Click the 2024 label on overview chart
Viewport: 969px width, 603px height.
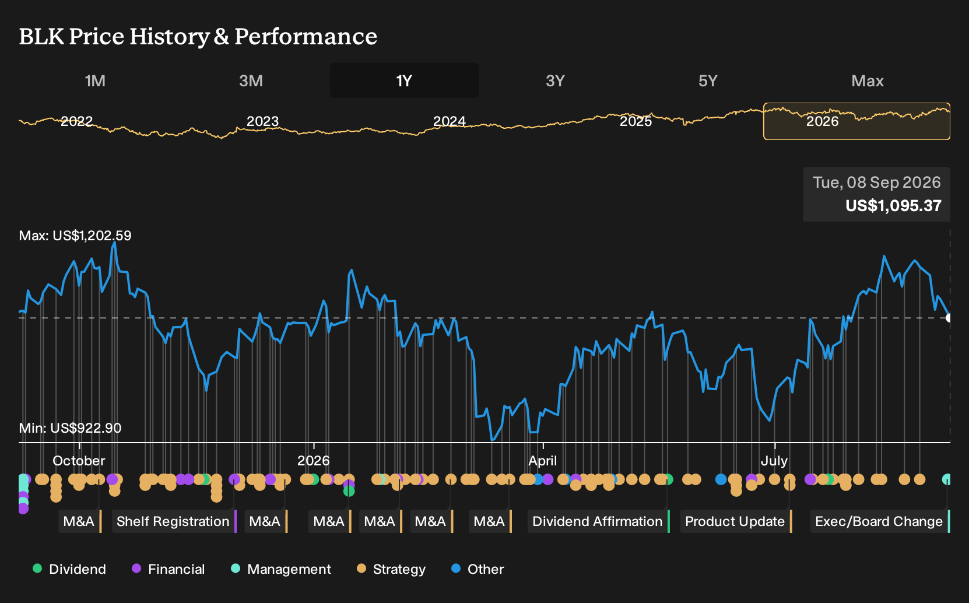click(x=450, y=121)
